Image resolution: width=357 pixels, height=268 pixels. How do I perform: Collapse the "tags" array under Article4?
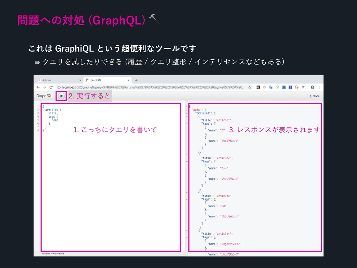pos(187,237)
